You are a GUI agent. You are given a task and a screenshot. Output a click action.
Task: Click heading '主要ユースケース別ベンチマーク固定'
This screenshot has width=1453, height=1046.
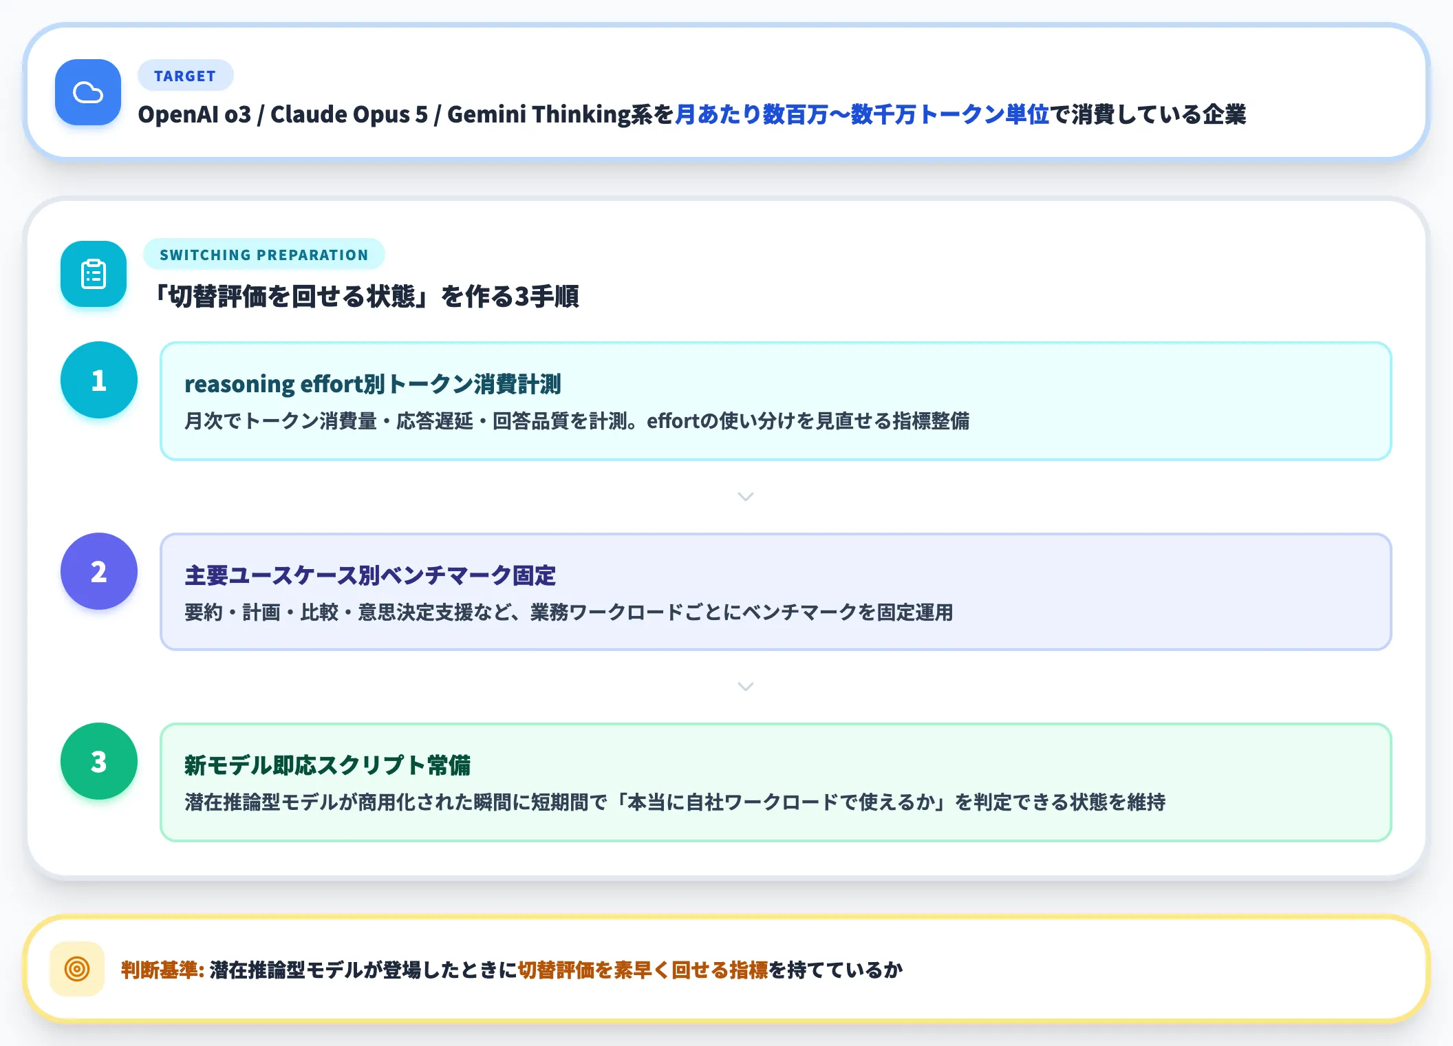[x=370, y=575]
